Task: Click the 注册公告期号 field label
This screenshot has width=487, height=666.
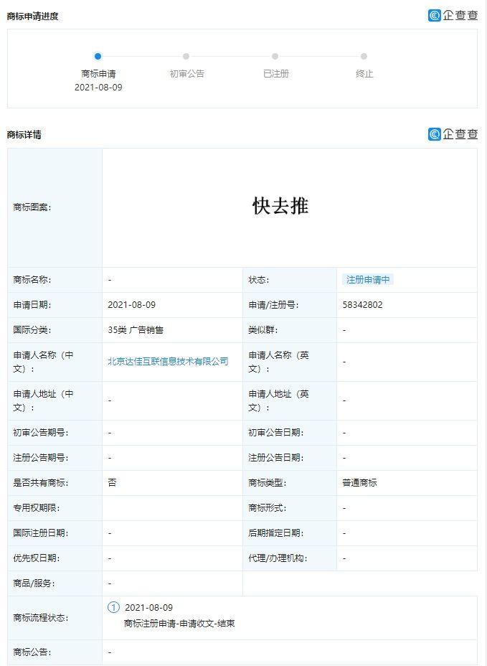Action: (41, 457)
